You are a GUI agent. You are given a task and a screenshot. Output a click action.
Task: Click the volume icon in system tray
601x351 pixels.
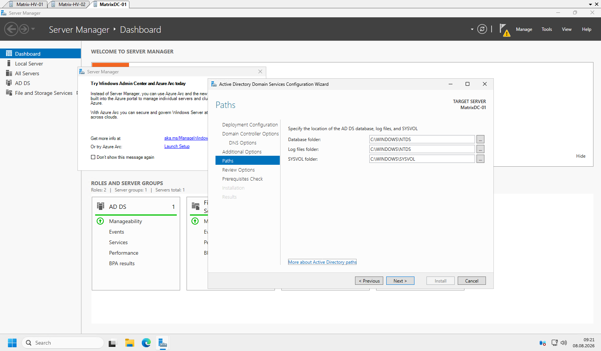click(563, 343)
